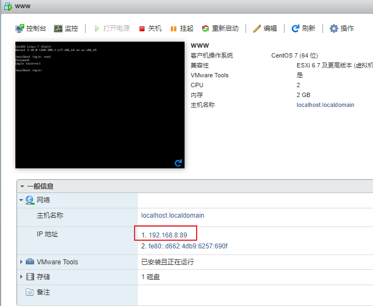Edit VM settings with pencil 编辑
Viewport: 373px width, 306px height.
265,29
